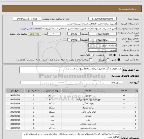Choose the جزیی purchase type radio
Screen dimensions: 144x139
[119, 60]
